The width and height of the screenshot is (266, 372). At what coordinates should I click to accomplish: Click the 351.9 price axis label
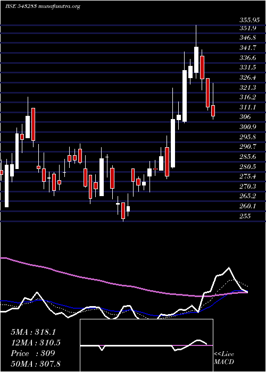247,28
